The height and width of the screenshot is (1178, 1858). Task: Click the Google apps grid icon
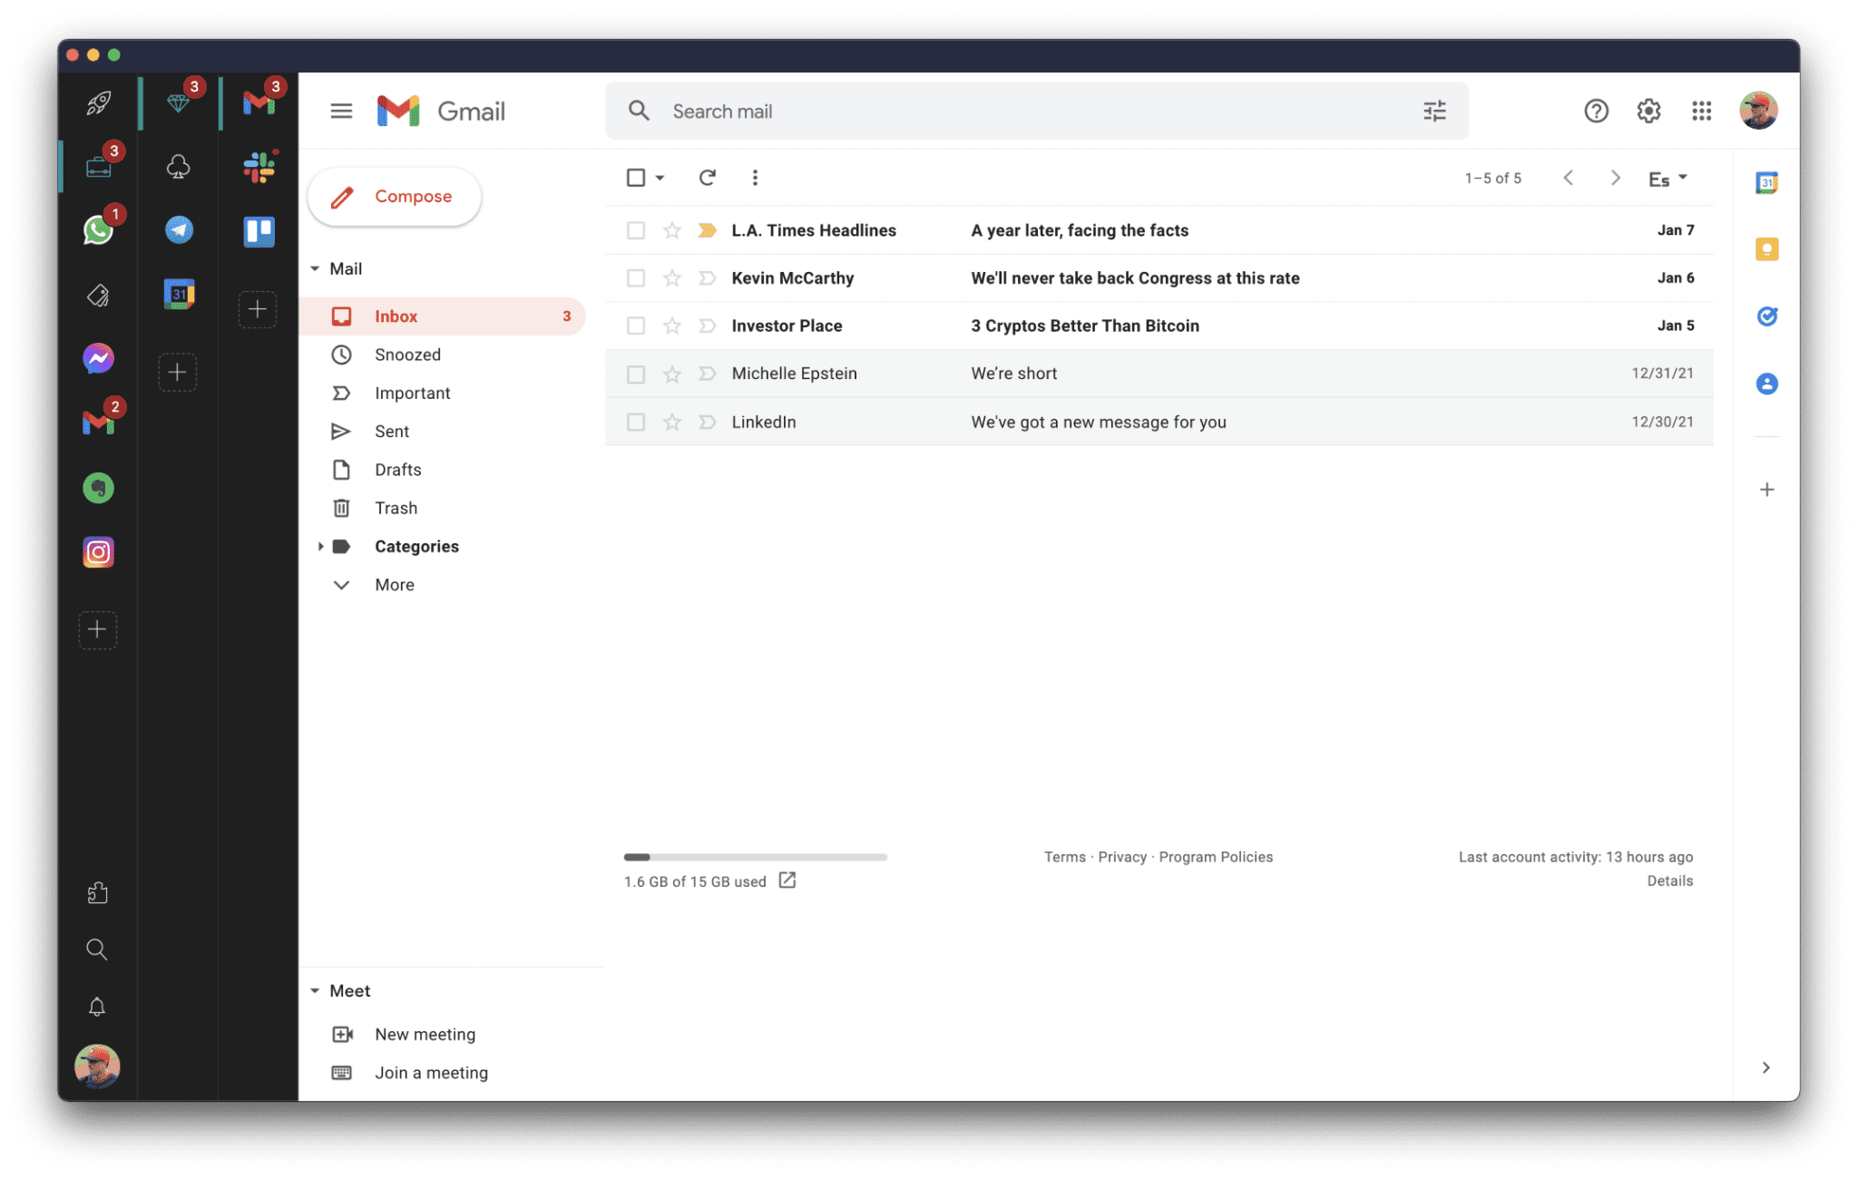point(1701,110)
